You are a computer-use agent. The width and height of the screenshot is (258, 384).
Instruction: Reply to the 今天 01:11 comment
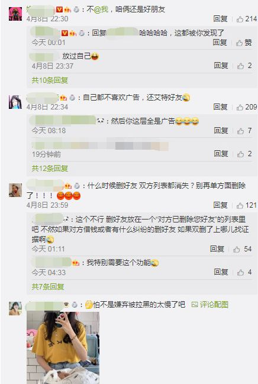click(217, 249)
